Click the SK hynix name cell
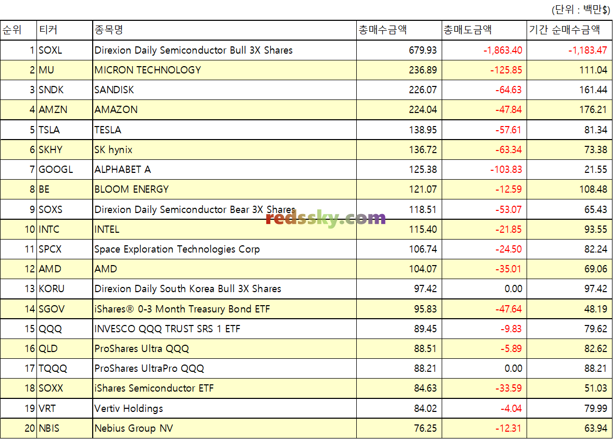The width and height of the screenshot is (613, 439). (x=224, y=150)
